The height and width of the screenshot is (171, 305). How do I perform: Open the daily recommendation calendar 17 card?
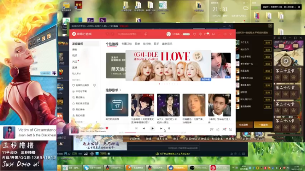pos(117,105)
